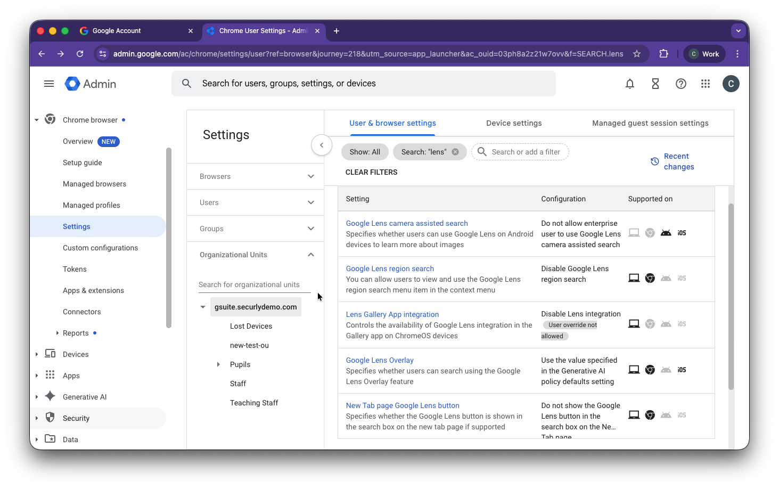Click the CLEAR FILTERS button
Image resolution: width=779 pixels, height=489 pixels.
click(371, 172)
